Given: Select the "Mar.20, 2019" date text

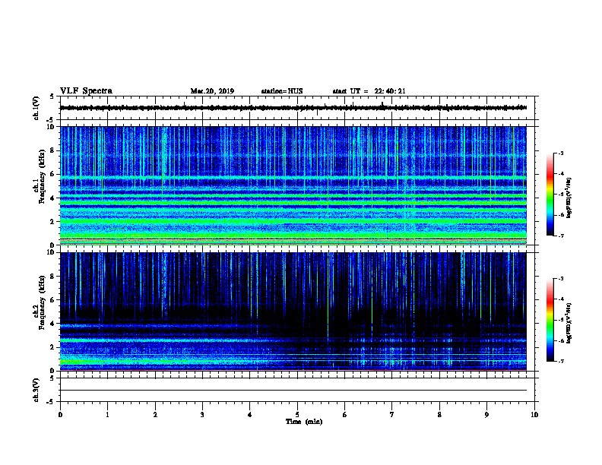Looking at the screenshot, I should pyautogui.click(x=212, y=91).
